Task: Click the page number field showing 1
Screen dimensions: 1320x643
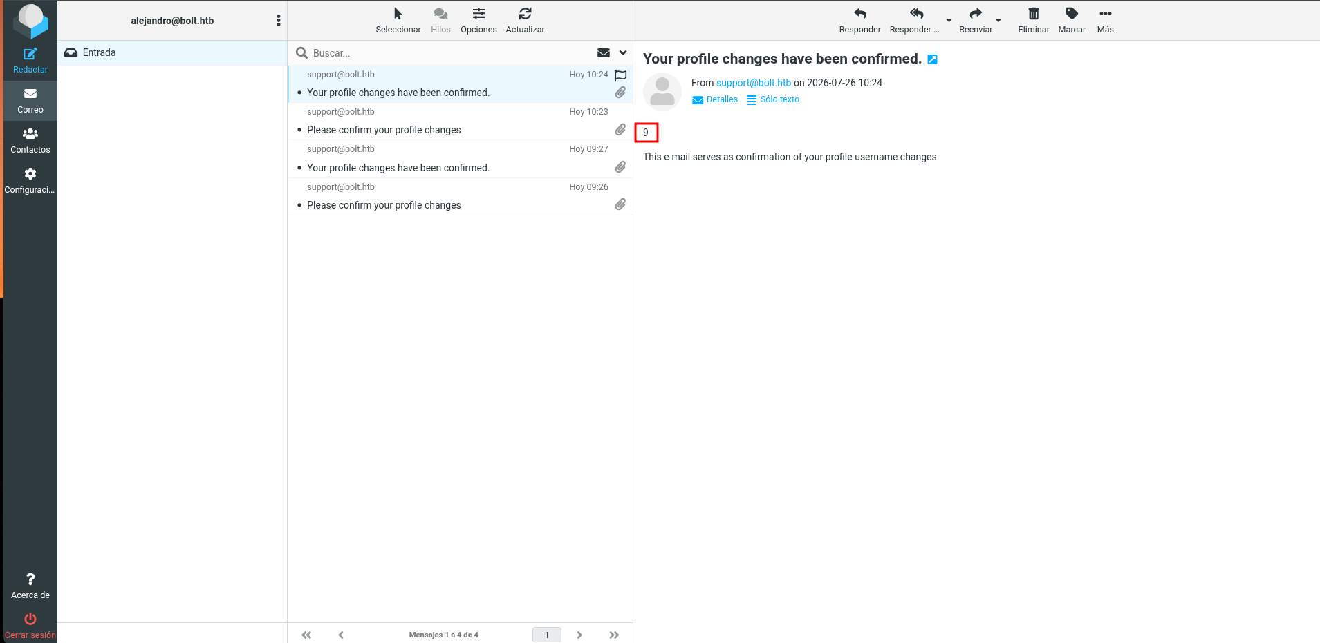Action: point(547,635)
